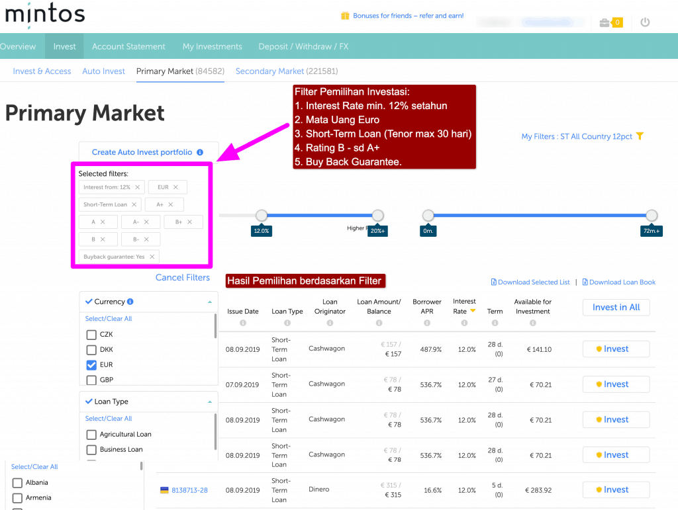This screenshot has width=678, height=510.
Task: Click the power logout icon top right
Action: [x=644, y=22]
